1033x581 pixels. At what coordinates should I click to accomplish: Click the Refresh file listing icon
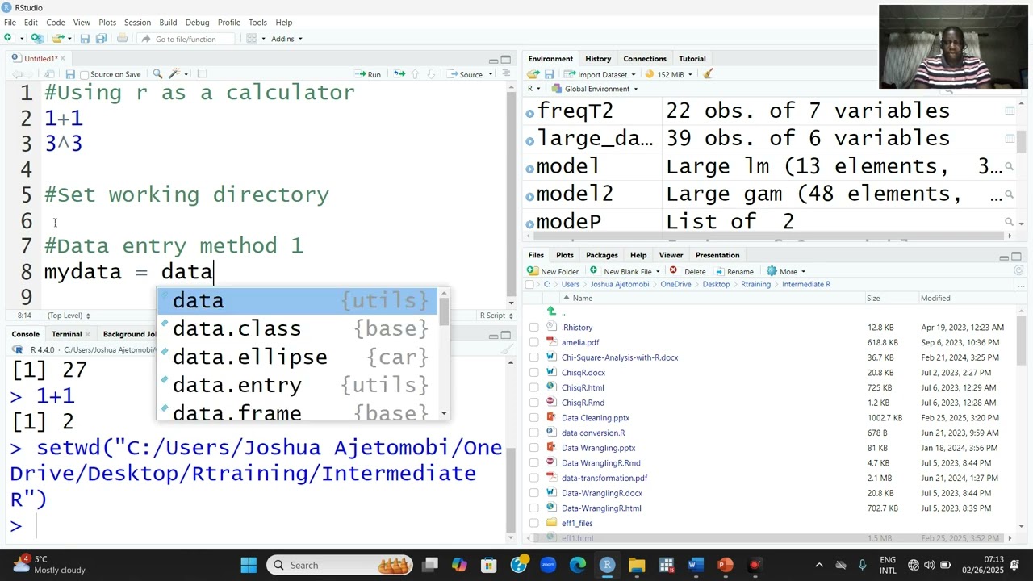1018,271
